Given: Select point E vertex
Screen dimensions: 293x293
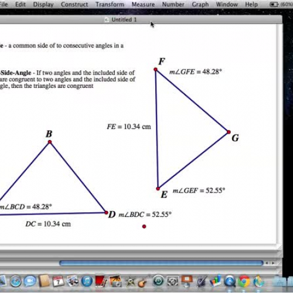Looking at the screenshot, I should [158, 189].
